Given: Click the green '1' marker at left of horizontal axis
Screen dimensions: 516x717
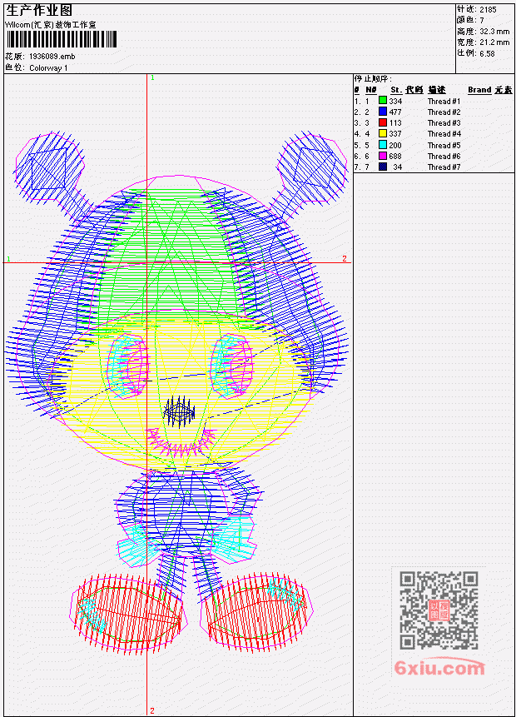Looking at the screenshot, I should 8,259.
